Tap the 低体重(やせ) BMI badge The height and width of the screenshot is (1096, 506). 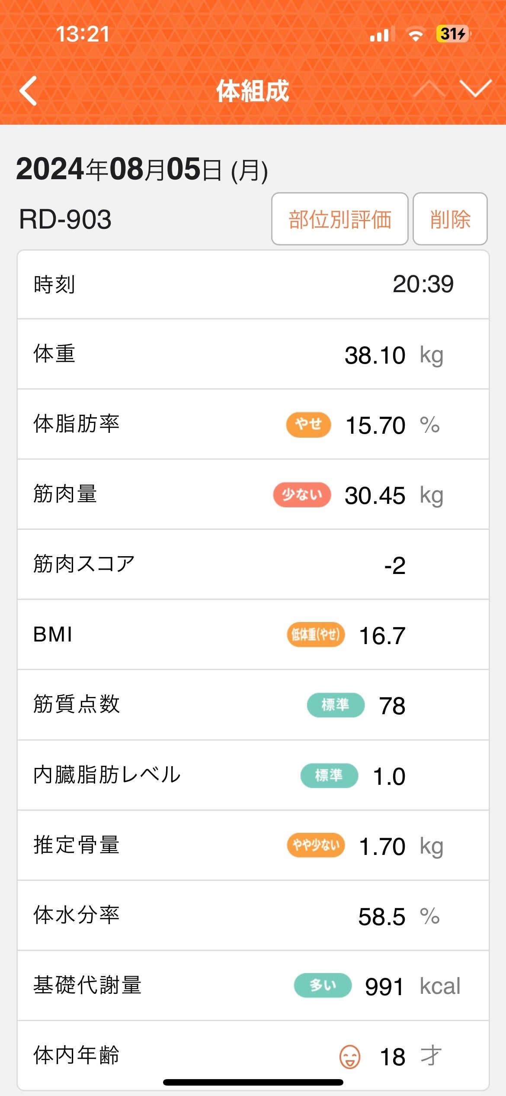(316, 635)
